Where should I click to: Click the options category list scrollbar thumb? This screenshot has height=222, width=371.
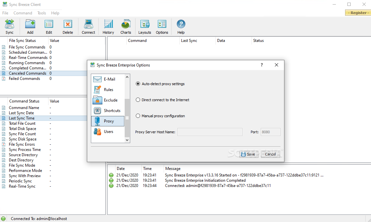coord(127,118)
